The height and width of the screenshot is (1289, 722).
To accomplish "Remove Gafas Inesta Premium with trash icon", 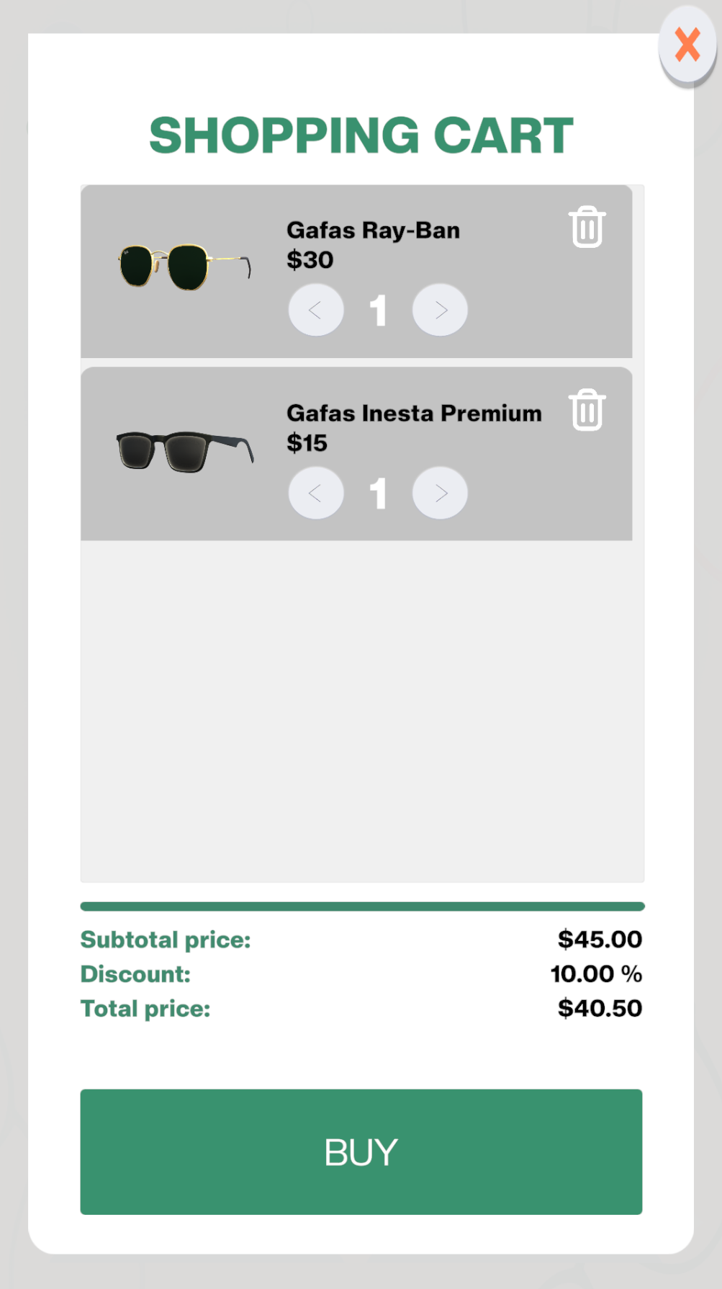I will (x=587, y=410).
